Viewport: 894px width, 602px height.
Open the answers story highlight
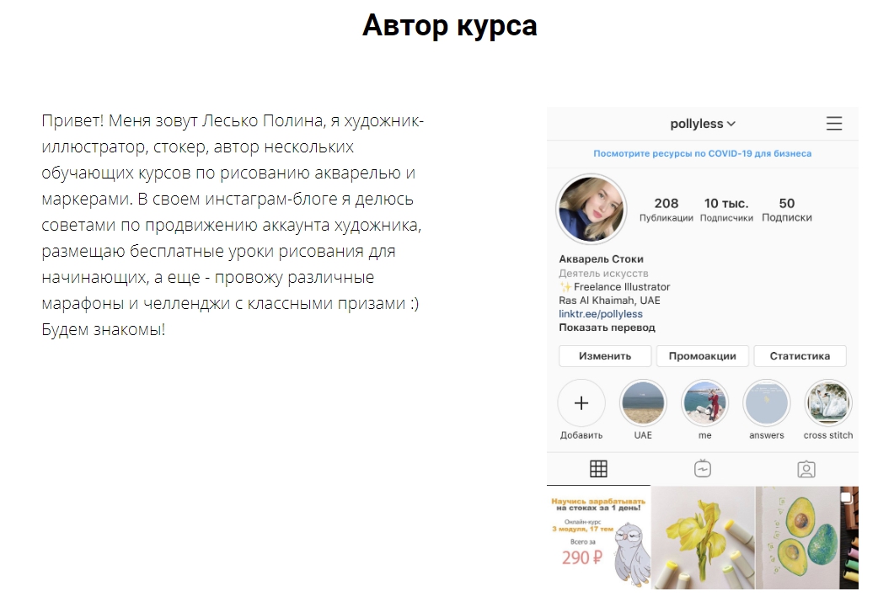click(x=766, y=403)
